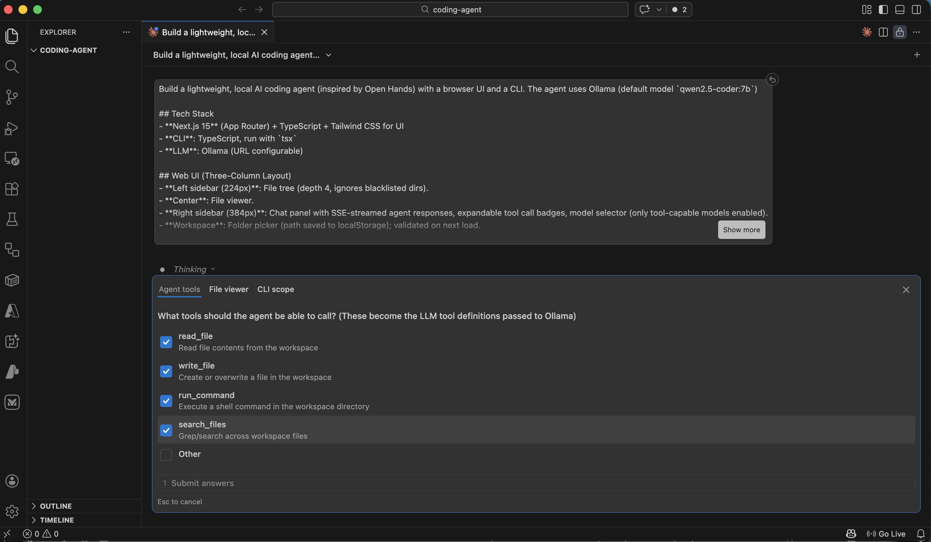Expand the Thinking section chevron
The width and height of the screenshot is (931, 542).
[213, 269]
